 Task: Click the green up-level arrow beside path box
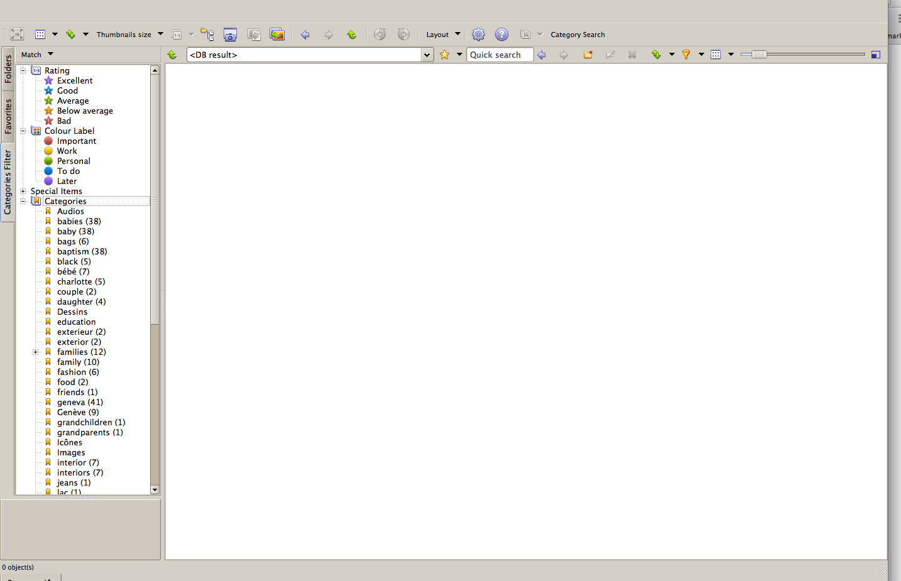(x=172, y=55)
